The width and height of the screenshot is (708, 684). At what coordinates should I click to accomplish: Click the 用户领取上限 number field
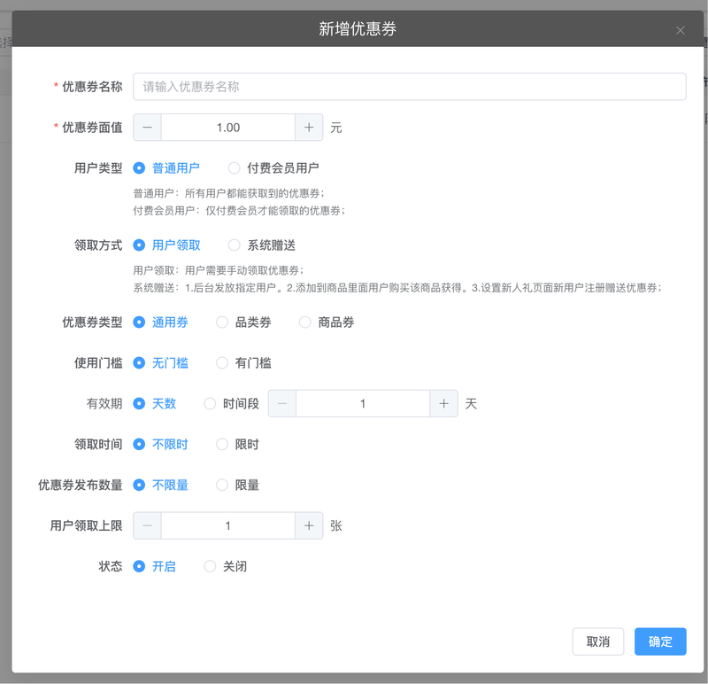228,525
